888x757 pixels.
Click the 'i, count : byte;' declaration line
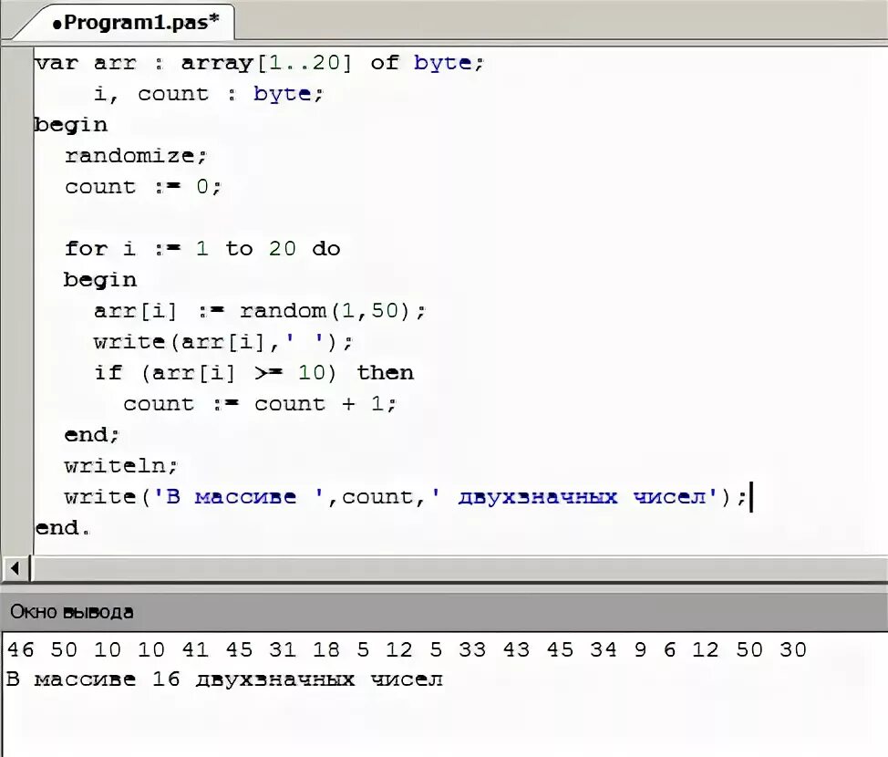point(208,94)
